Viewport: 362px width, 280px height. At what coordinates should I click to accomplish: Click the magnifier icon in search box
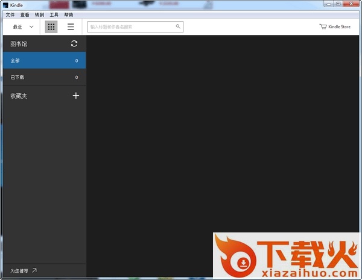(178, 26)
